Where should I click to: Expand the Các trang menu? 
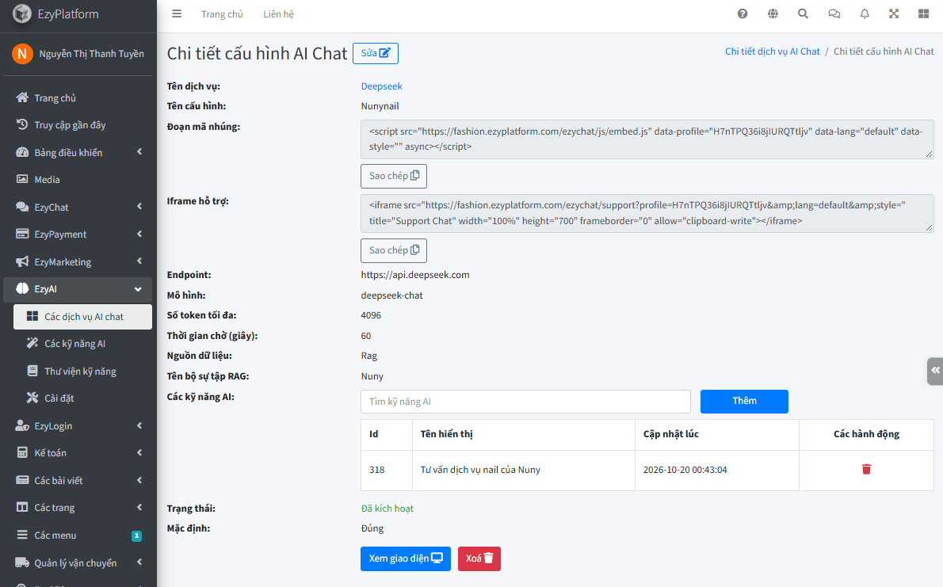76,508
